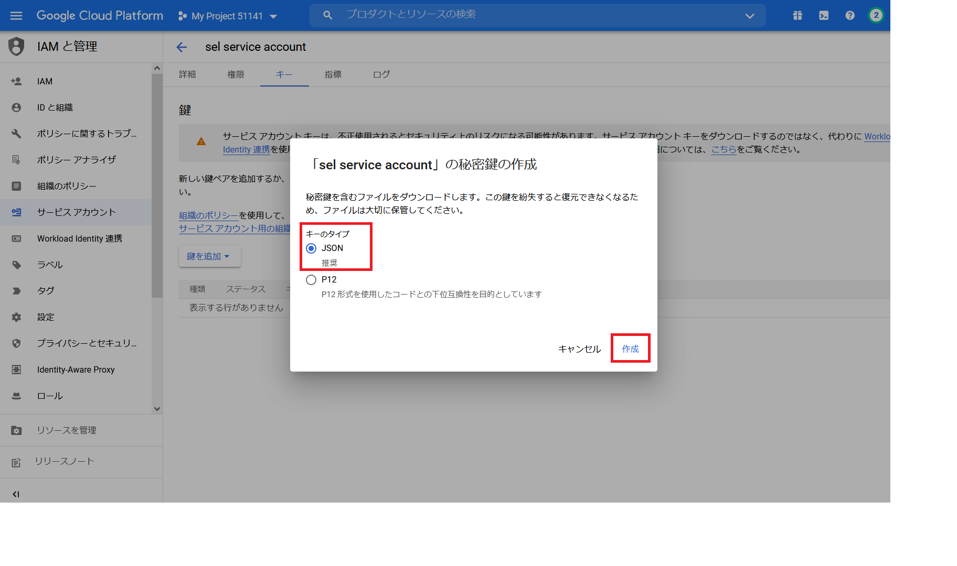Expand the search bar dropdown chevron
The image size is (957, 566).
(x=750, y=16)
